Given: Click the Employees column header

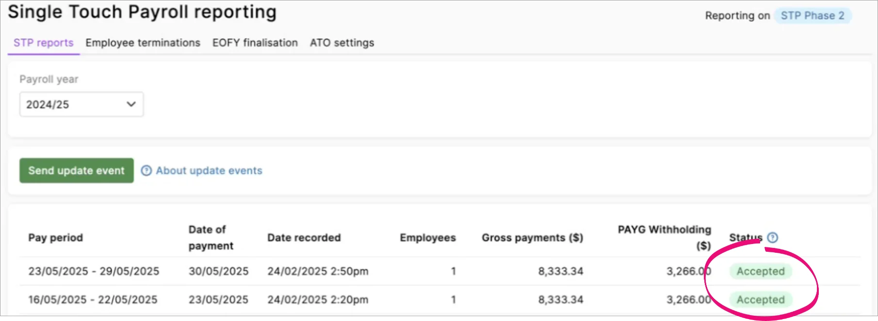Looking at the screenshot, I should pyautogui.click(x=428, y=237).
